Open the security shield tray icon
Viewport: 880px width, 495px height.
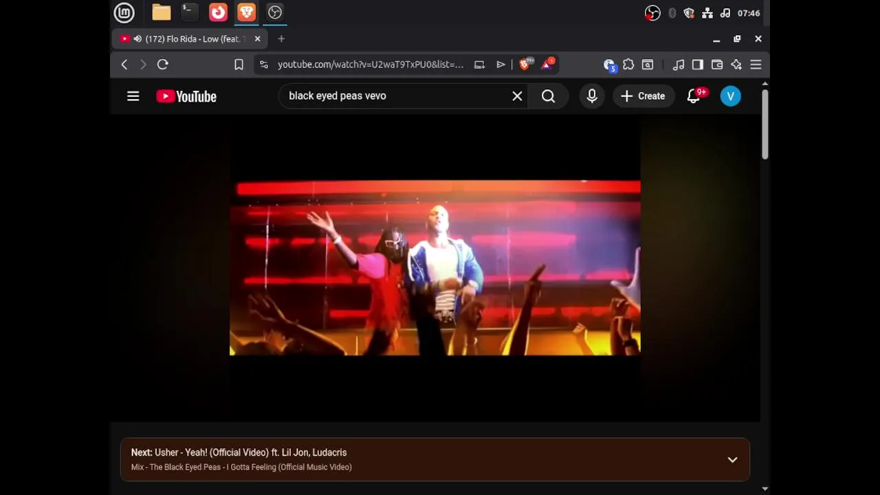point(689,13)
